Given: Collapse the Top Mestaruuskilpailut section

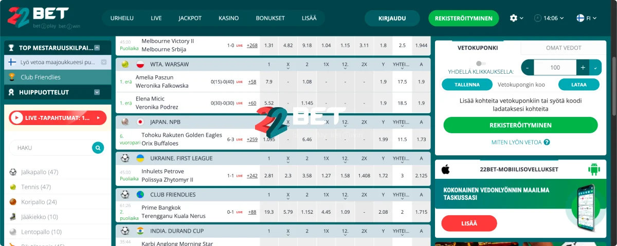Looking at the screenshot, I should click(97, 48).
